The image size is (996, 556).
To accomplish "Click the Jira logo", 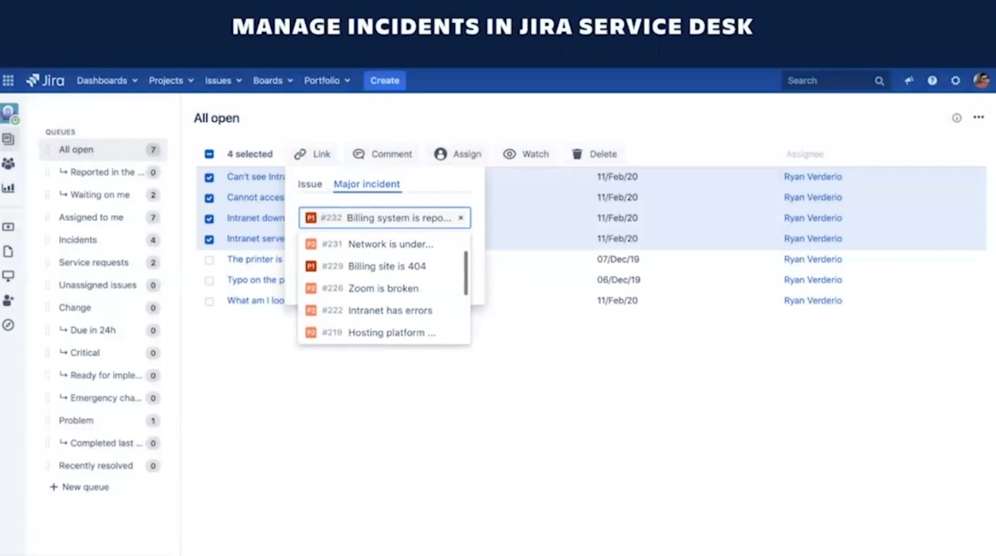I will click(x=45, y=81).
